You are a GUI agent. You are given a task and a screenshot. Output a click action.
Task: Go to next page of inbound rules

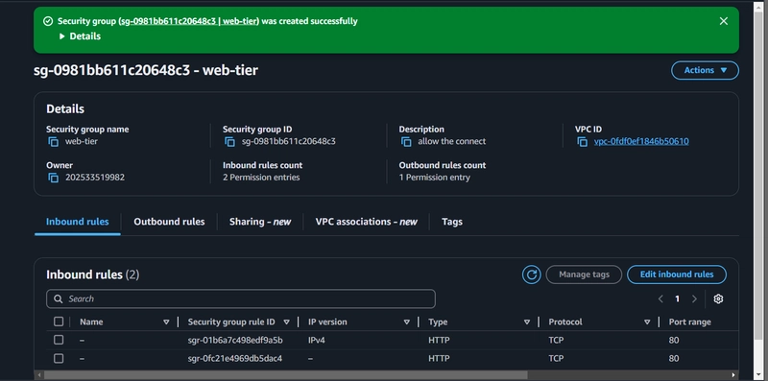coord(694,298)
